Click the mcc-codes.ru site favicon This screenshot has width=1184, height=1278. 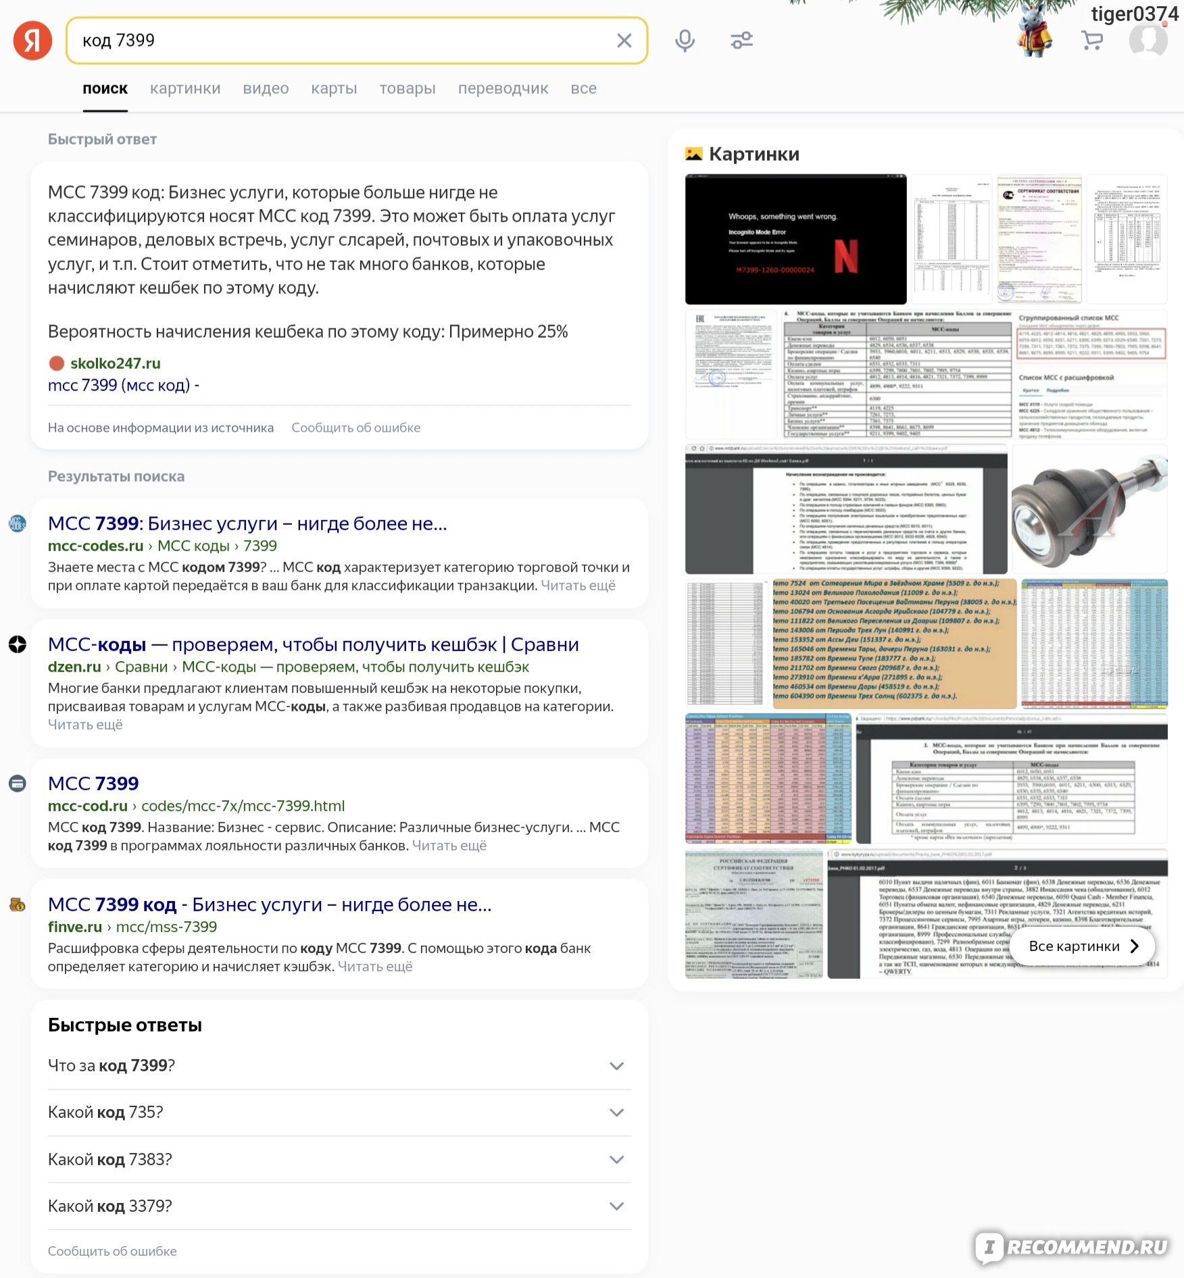tap(18, 523)
